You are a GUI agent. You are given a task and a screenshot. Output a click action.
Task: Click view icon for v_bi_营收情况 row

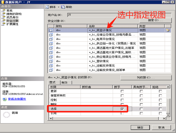click(x=51, y=61)
